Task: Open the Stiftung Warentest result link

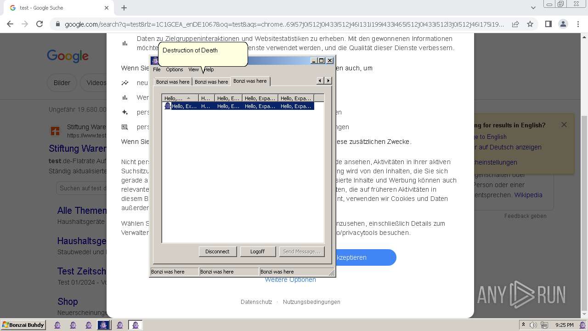Action: [78, 148]
